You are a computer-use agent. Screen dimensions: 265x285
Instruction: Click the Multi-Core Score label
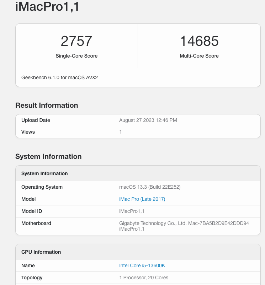[199, 56]
